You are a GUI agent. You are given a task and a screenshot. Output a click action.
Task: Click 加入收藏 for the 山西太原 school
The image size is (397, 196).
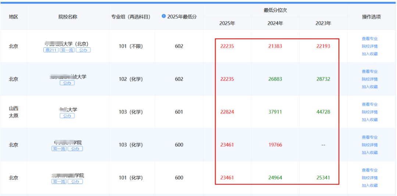tap(370, 120)
